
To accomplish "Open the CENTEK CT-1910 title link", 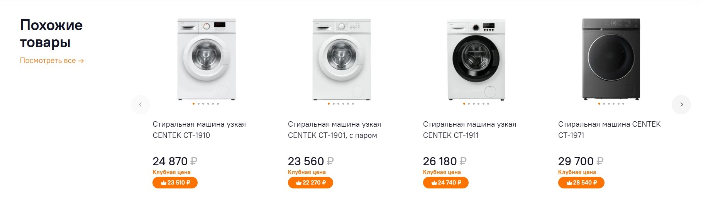I will tap(199, 130).
